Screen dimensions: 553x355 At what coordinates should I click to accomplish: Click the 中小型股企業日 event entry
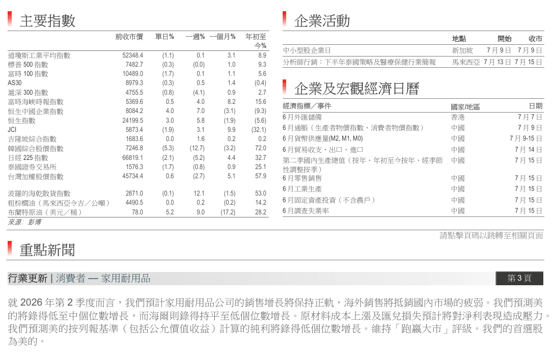coord(307,50)
